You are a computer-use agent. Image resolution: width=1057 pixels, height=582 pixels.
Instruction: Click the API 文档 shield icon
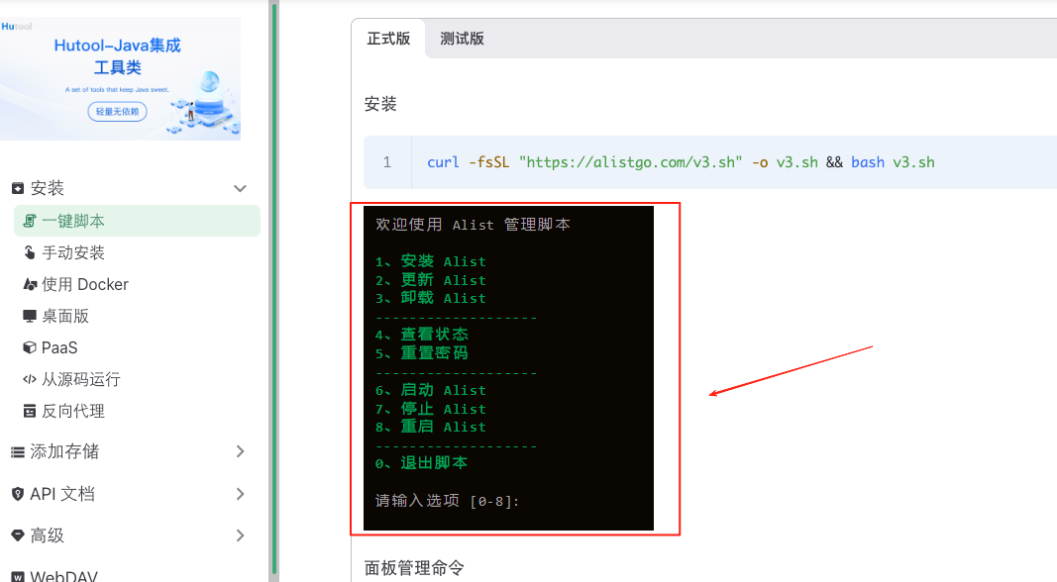18,494
